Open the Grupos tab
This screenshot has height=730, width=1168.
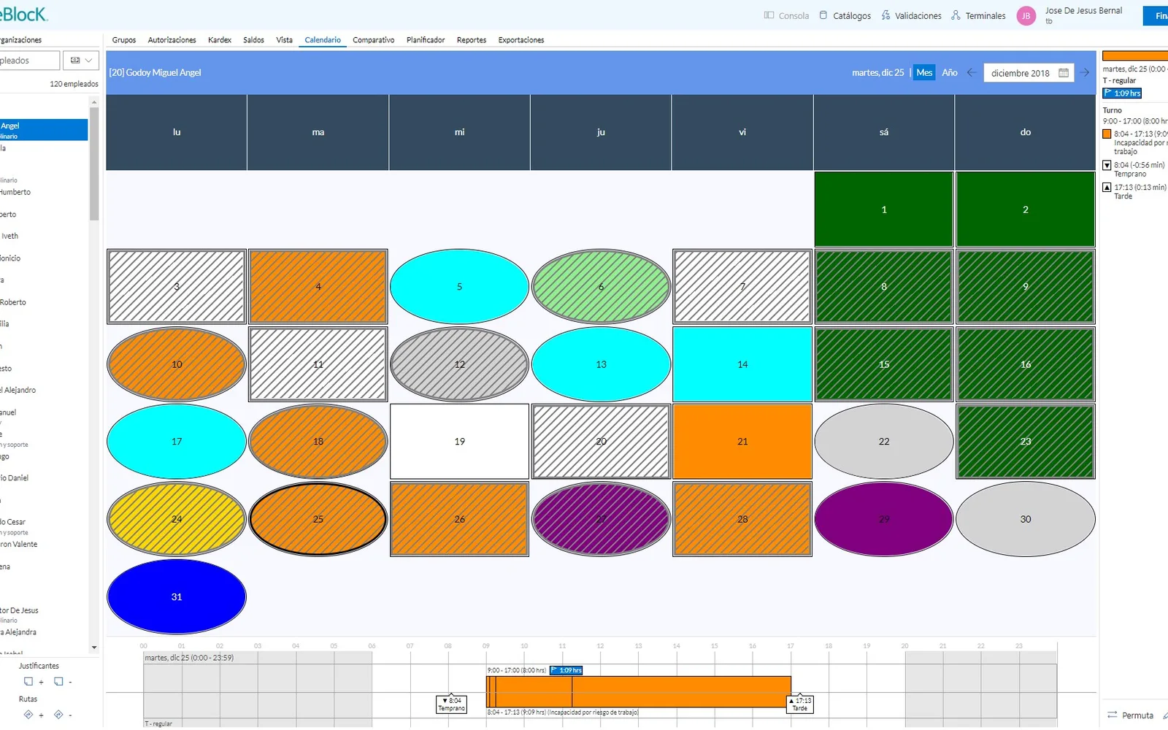click(x=124, y=40)
